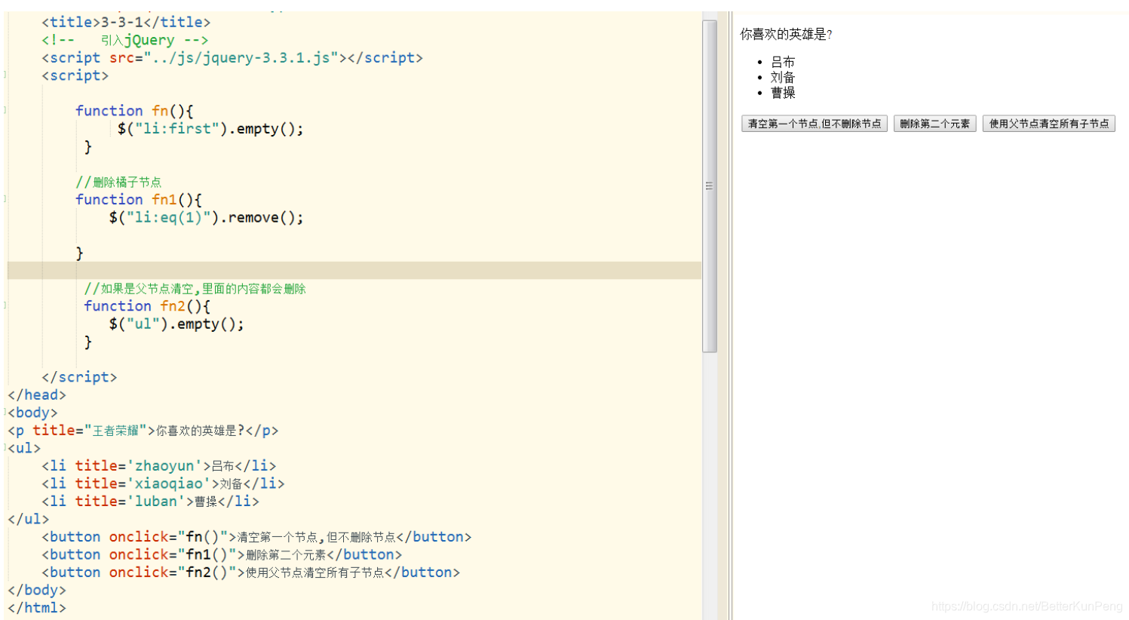Click the <p title="王者荣耀"> code line
Image resolution: width=1129 pixels, height=620 pixels.
click(x=143, y=431)
